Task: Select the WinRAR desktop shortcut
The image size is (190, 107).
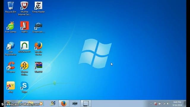Action: click(x=38, y=67)
